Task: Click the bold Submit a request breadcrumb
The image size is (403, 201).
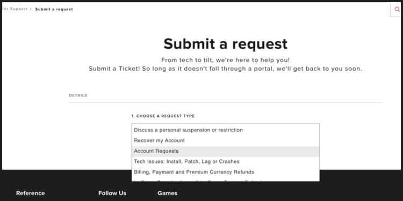Action: click(54, 9)
